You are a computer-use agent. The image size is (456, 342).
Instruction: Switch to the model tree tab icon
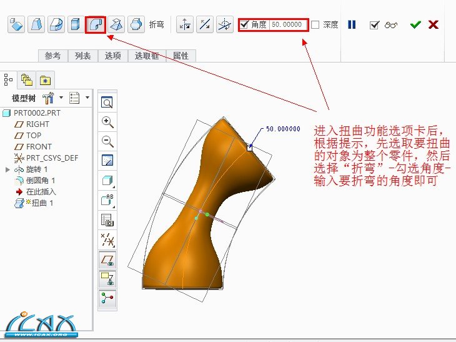pyautogui.click(x=8, y=80)
